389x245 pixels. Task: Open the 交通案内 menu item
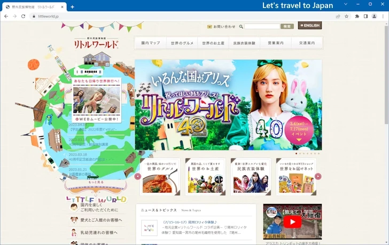307,43
